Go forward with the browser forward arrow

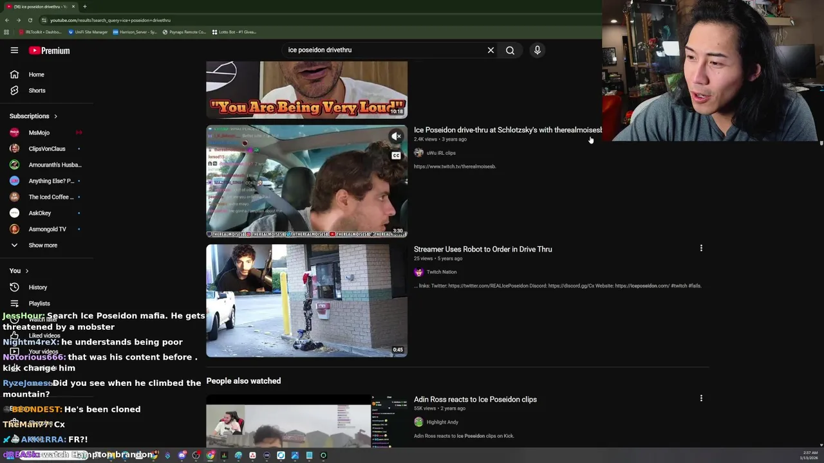(x=18, y=20)
